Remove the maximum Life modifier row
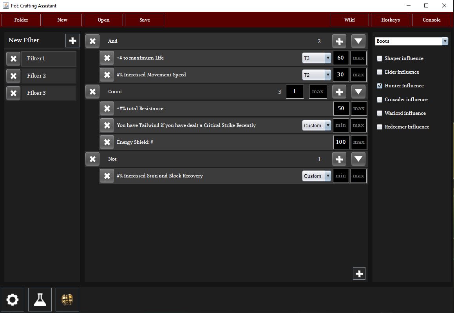The image size is (454, 313). point(107,58)
